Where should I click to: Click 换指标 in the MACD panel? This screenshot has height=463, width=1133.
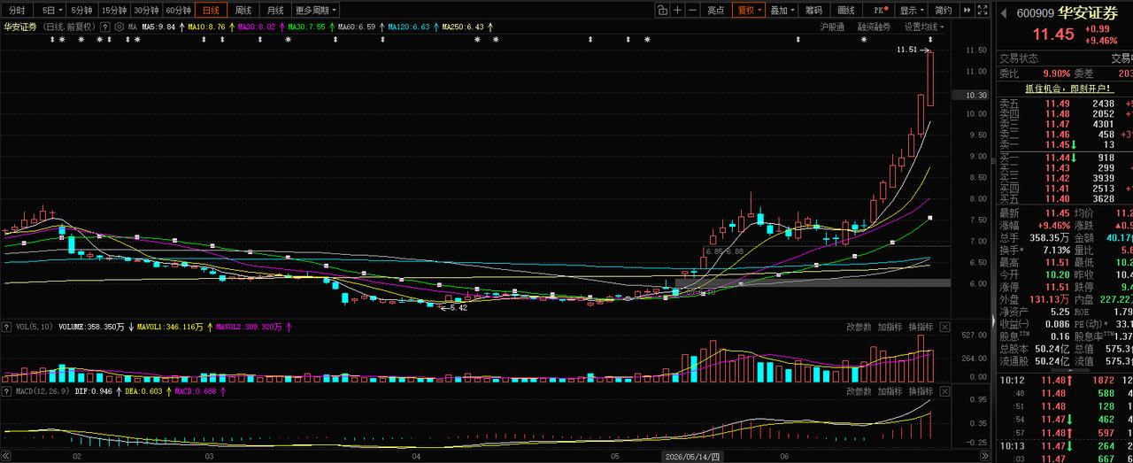[921, 390]
